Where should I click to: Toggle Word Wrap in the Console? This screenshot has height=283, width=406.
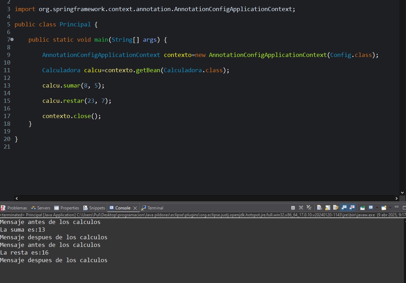click(336, 208)
